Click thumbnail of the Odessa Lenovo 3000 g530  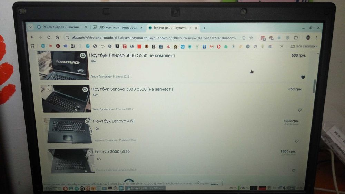(x=71, y=161)
